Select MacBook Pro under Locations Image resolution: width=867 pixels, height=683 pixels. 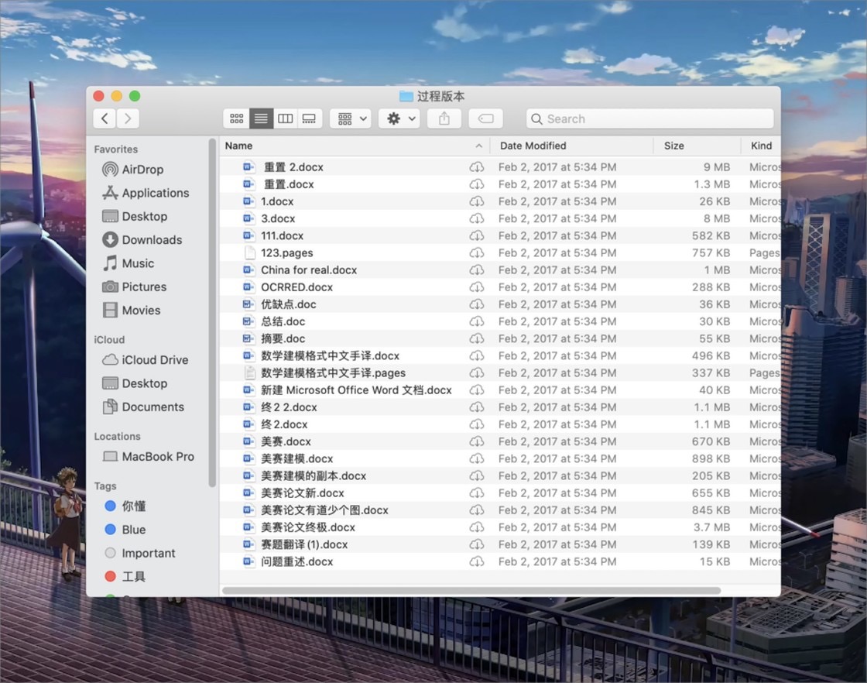(148, 457)
